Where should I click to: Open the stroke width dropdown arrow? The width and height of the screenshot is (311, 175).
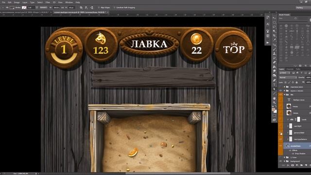37,8
